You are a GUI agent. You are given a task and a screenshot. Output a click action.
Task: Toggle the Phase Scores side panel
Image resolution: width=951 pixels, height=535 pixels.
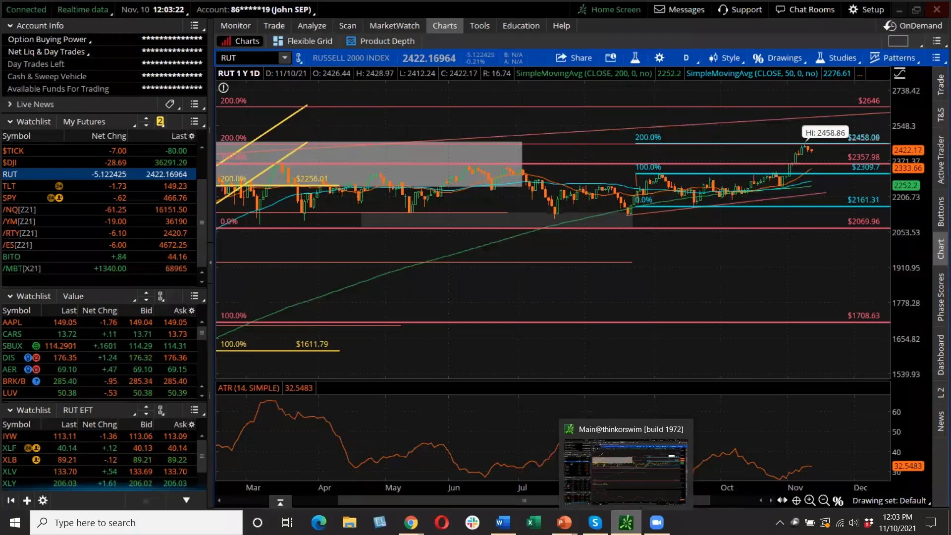941,297
